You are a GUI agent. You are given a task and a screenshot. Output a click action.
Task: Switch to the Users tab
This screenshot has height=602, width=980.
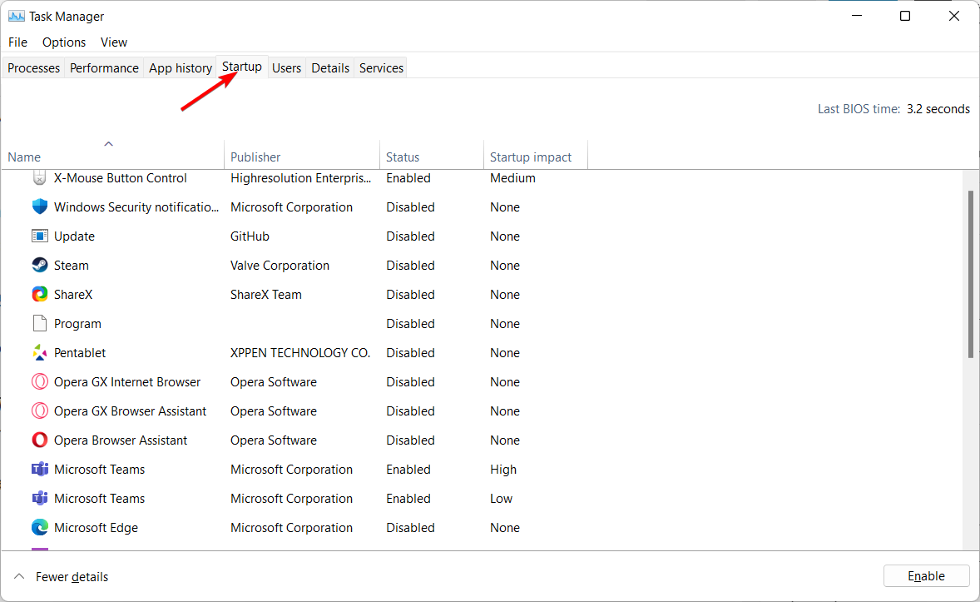286,67
